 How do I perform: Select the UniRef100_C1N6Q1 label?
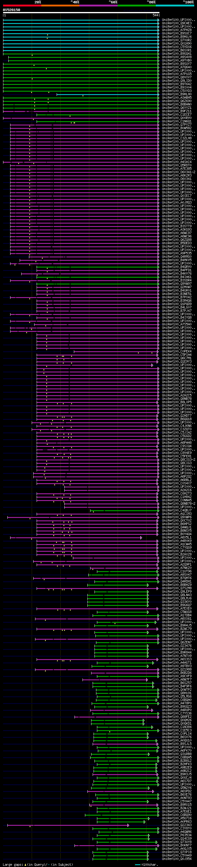click(177, 121)
